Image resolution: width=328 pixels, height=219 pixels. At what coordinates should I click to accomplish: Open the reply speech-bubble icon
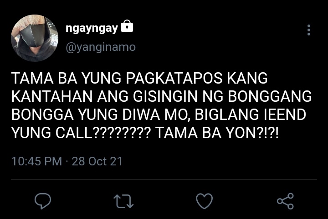point(43,201)
